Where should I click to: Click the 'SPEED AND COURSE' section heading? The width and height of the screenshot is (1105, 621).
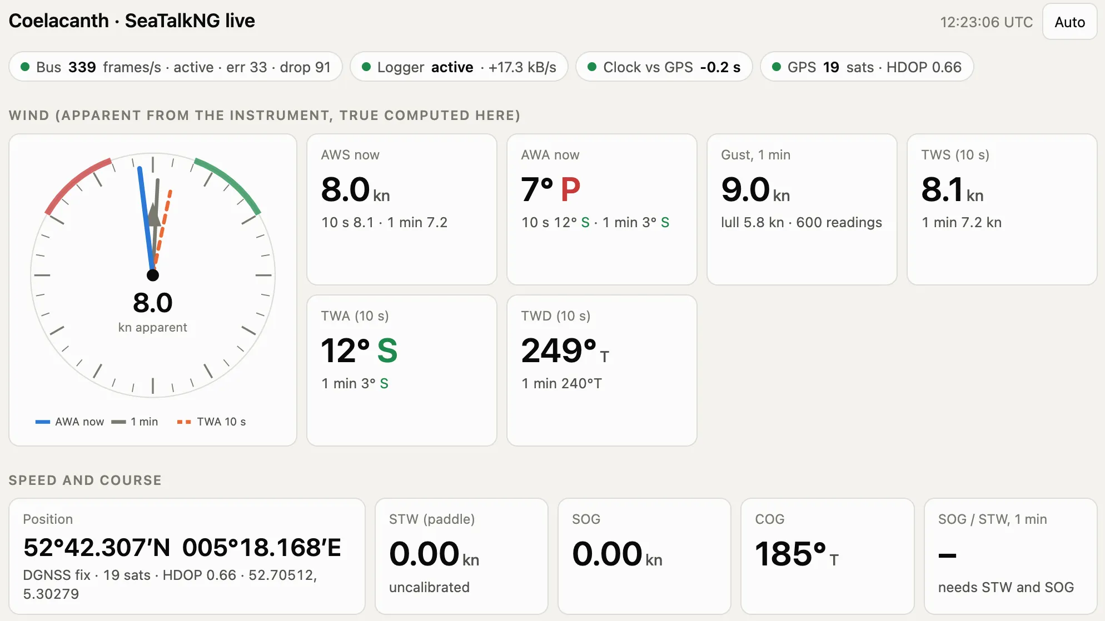[85, 480]
